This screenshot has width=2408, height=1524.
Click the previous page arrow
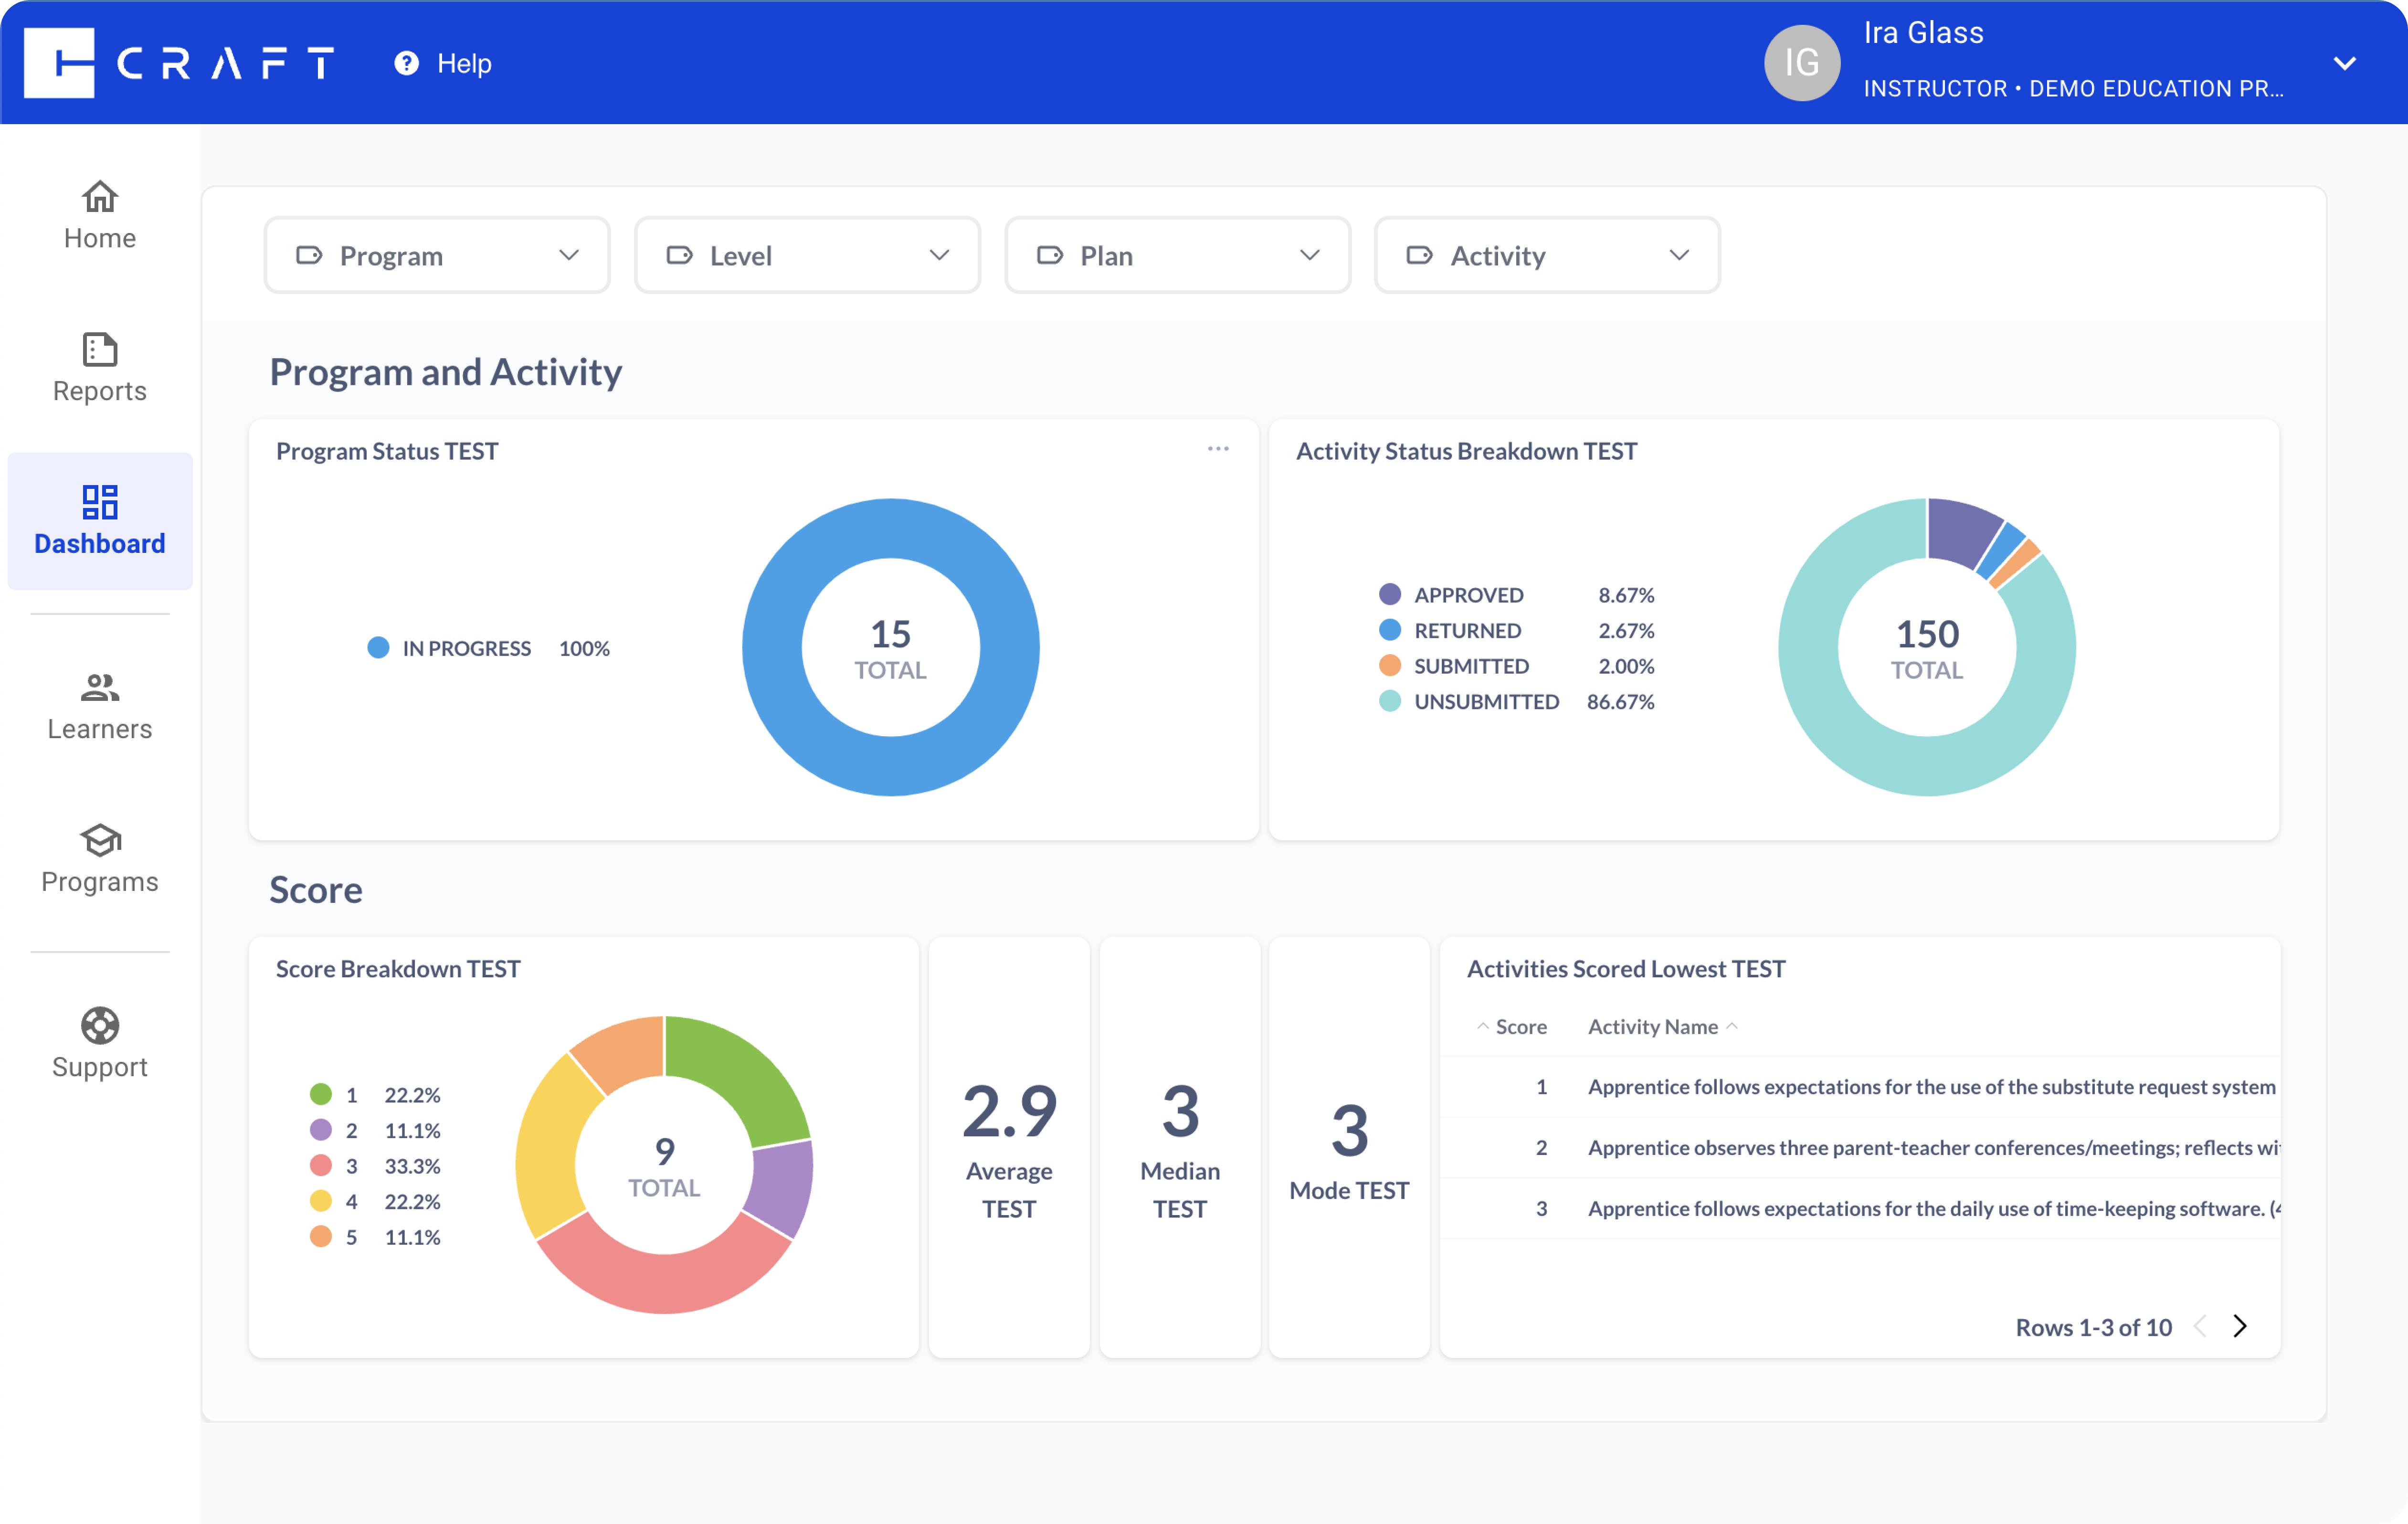[2200, 1326]
